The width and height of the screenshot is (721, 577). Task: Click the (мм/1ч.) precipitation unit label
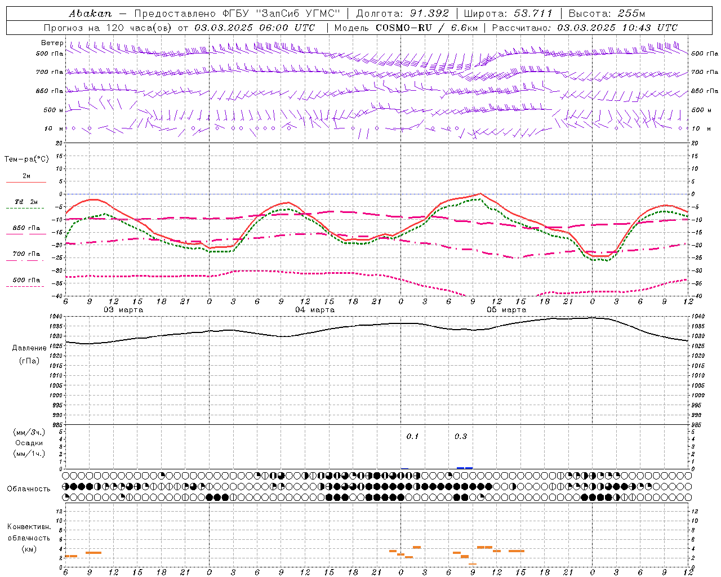[29, 454]
